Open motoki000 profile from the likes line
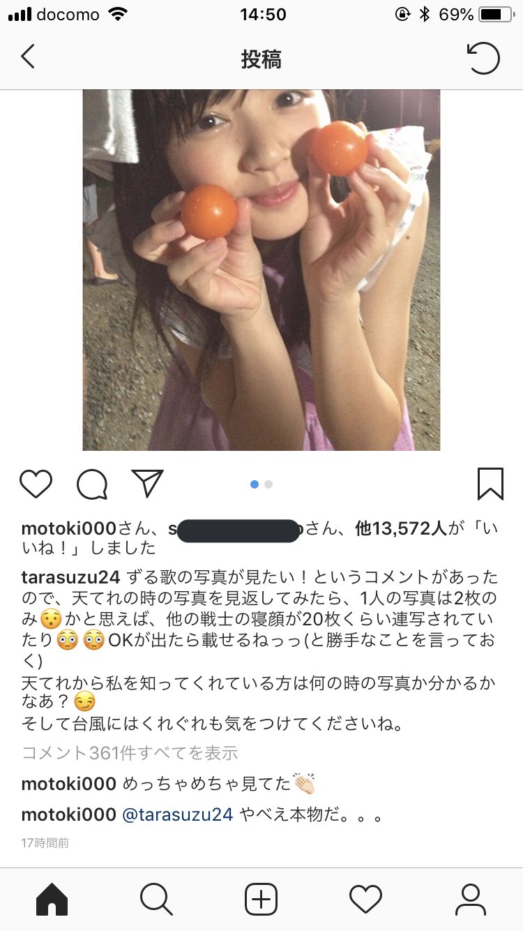Screen dimensions: 523x931 click(69, 529)
